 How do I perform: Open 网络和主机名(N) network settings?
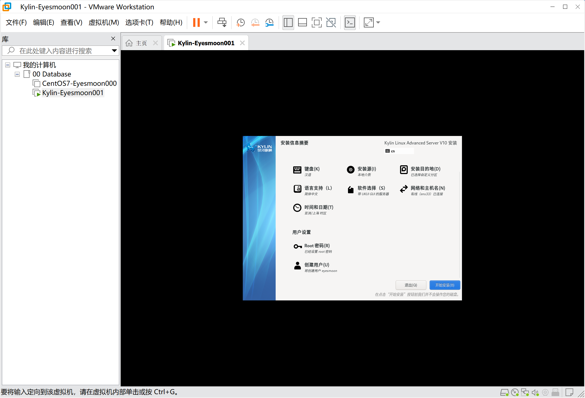point(423,190)
